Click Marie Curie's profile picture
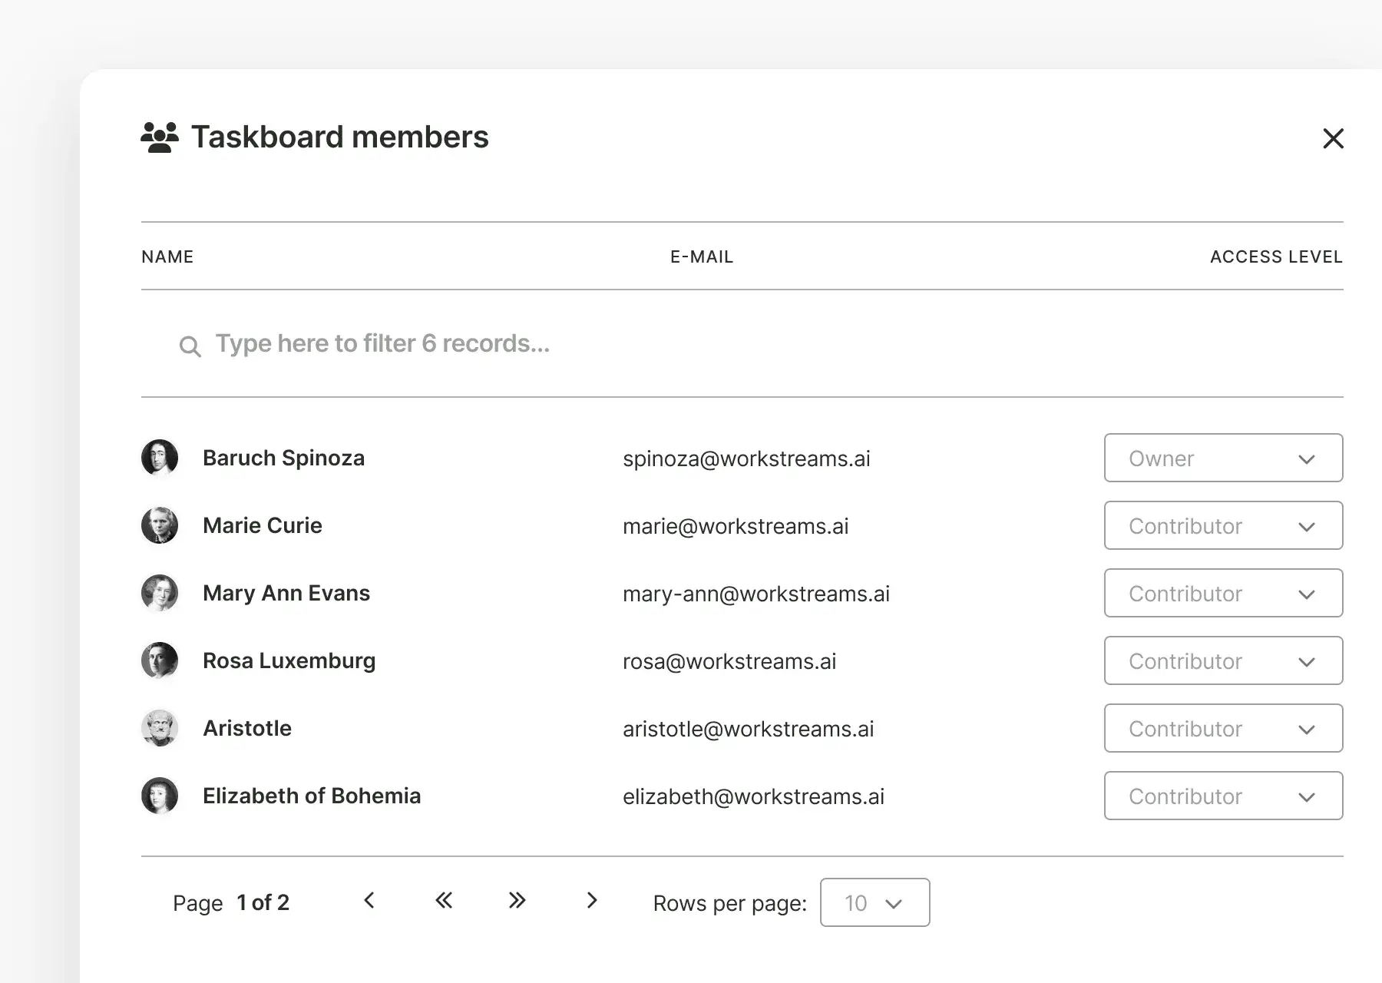The height and width of the screenshot is (983, 1382). pyautogui.click(x=160, y=526)
